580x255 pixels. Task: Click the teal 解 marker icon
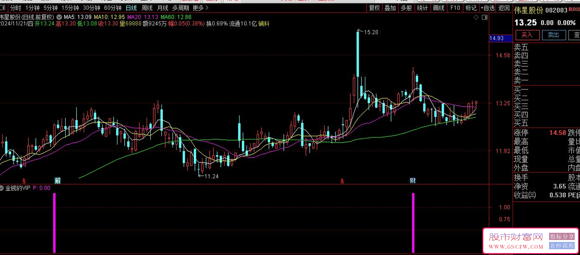pos(58,181)
